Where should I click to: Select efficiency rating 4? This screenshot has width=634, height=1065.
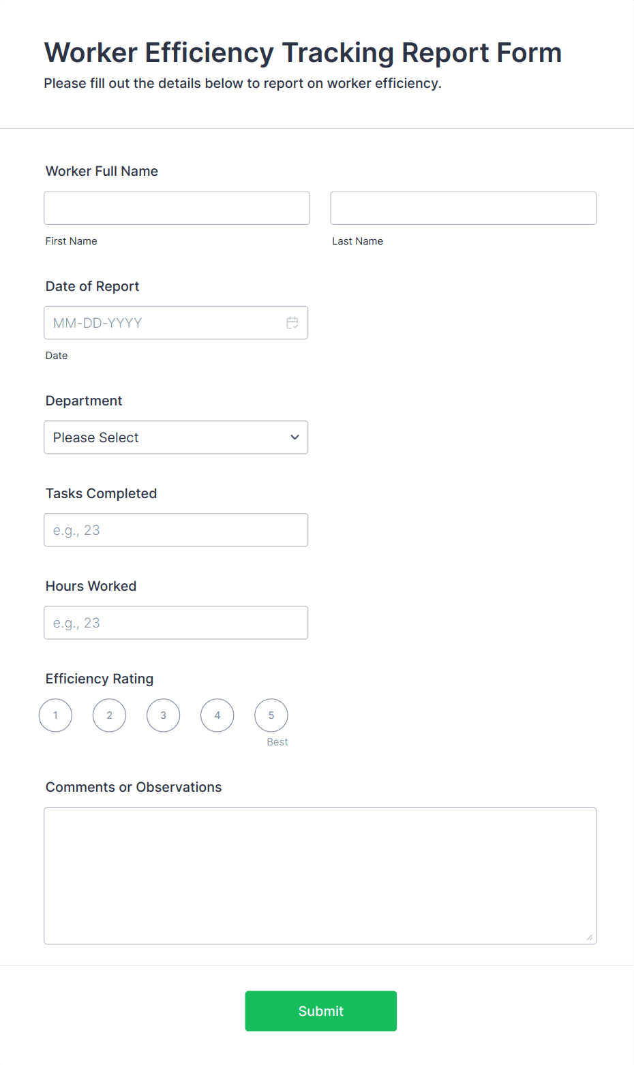(217, 715)
